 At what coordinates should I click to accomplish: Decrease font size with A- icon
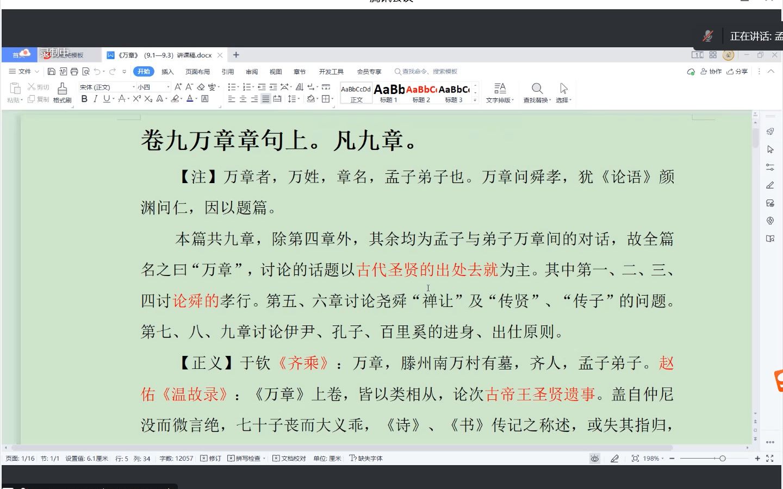pos(189,87)
